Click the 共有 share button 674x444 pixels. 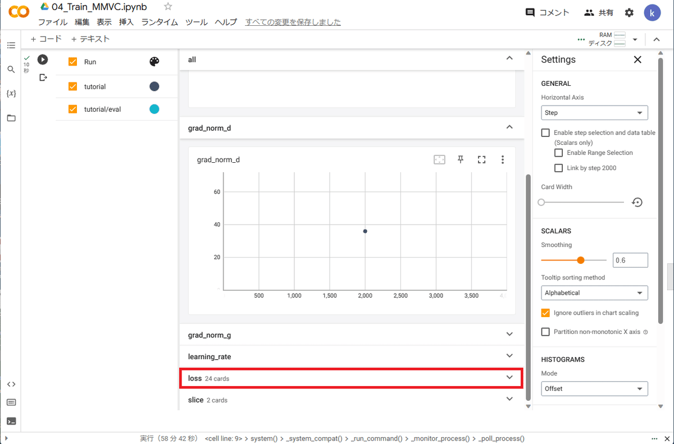point(599,12)
